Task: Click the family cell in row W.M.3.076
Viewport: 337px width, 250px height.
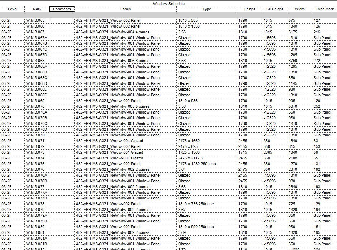Action: 125,169
